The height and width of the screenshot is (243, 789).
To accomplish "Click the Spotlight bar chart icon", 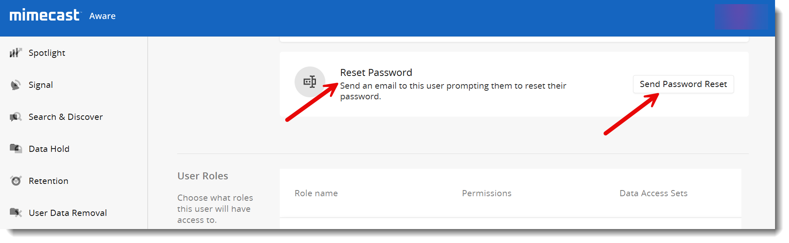I will [x=16, y=53].
